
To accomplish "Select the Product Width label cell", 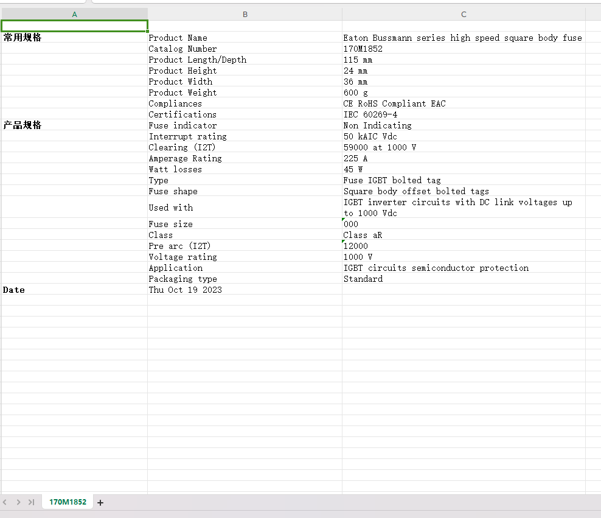I will pyautogui.click(x=245, y=82).
